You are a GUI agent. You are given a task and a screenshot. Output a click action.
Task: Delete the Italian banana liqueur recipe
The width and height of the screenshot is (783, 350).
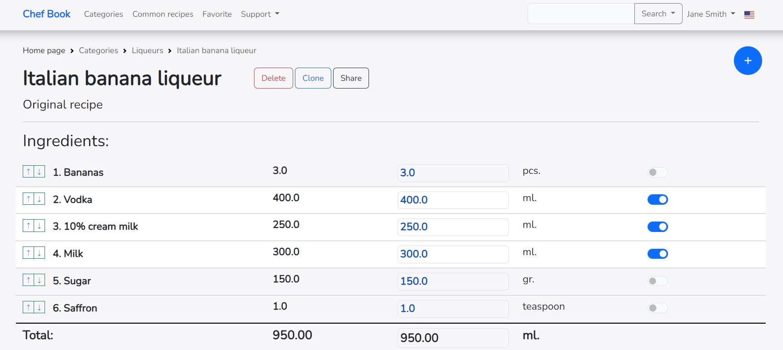(x=273, y=78)
